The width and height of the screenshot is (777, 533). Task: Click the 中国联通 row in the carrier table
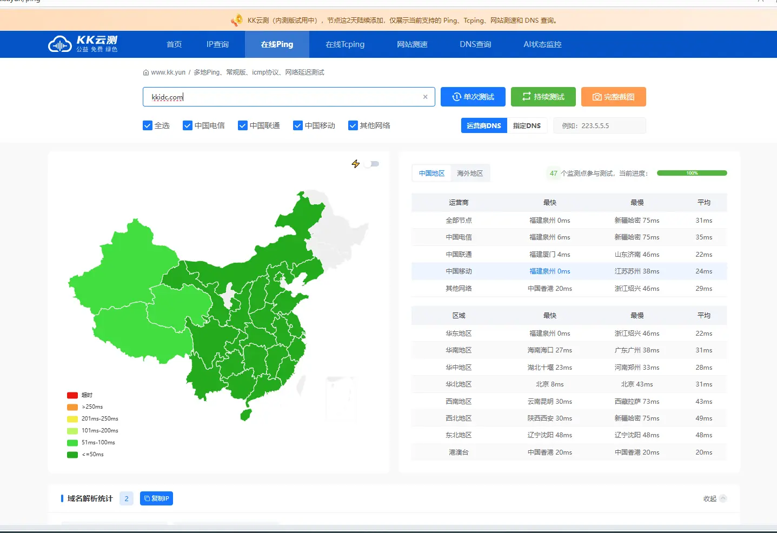[x=569, y=254]
